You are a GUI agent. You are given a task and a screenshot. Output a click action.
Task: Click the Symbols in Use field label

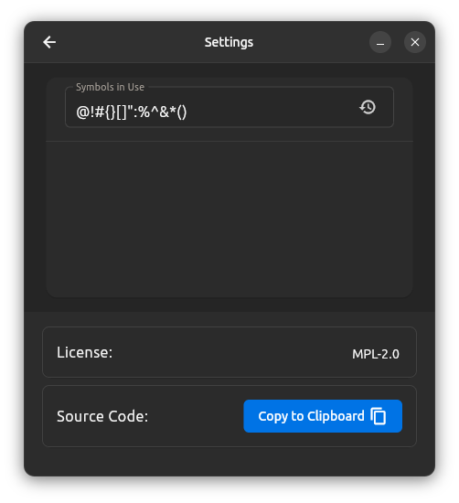110,87
